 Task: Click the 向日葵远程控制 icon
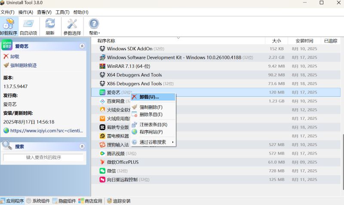tap(102, 180)
